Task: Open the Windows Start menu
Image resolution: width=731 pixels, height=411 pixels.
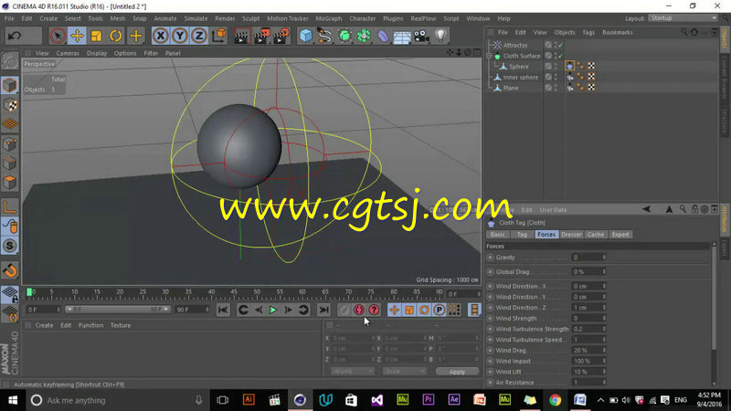Action: (13, 400)
